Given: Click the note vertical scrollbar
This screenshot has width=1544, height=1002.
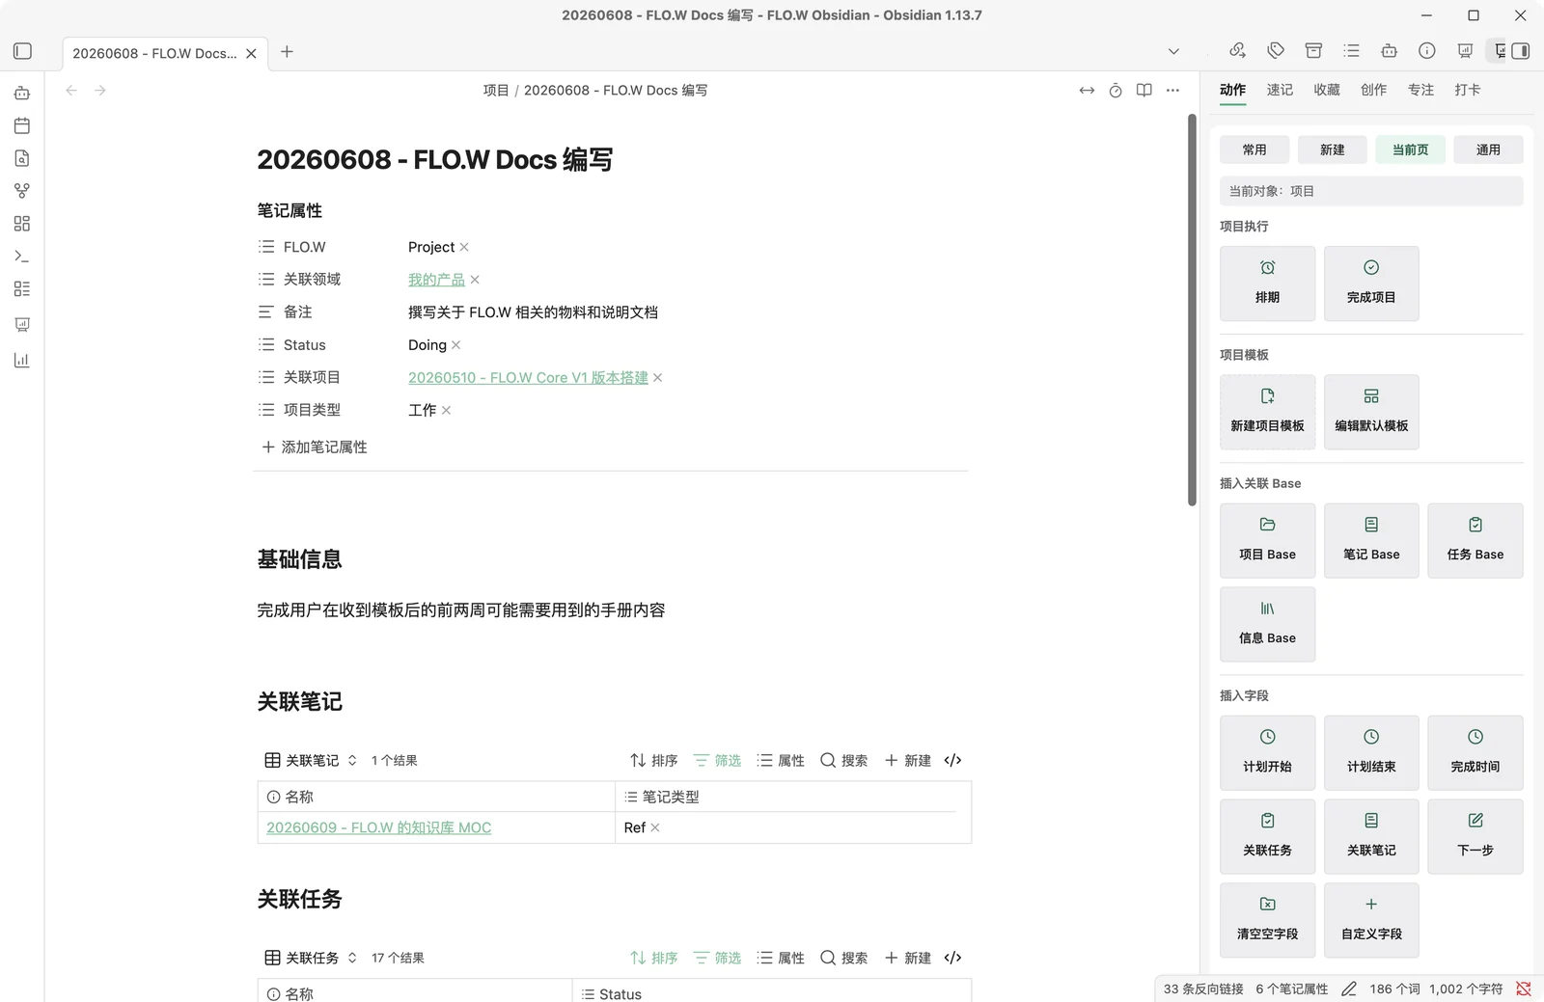Looking at the screenshot, I should (1192, 310).
